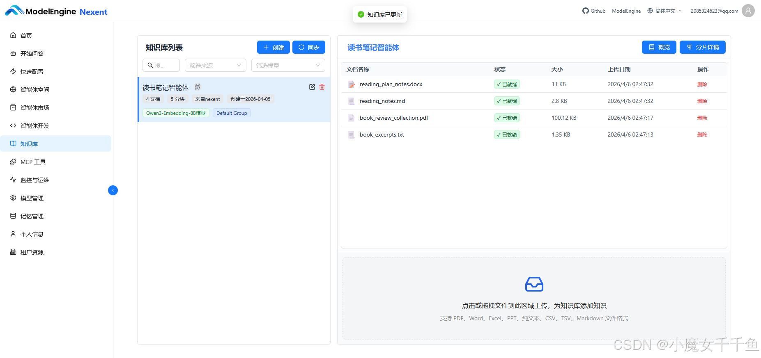
Task: Click the 知识库已更新 notification toast
Action: [x=380, y=14]
